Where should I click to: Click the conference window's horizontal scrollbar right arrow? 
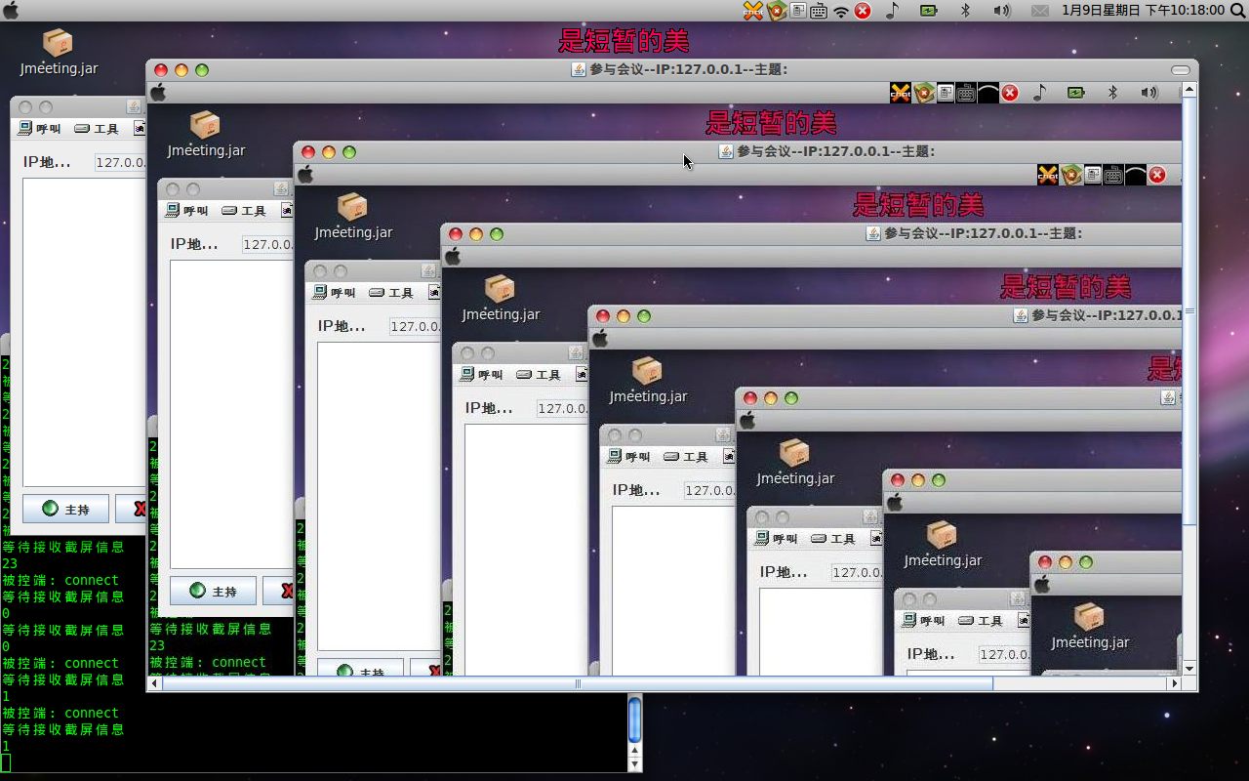[1175, 684]
